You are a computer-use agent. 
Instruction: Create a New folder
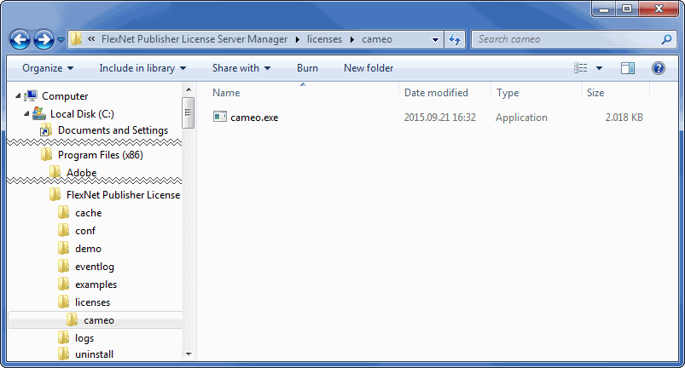click(369, 68)
